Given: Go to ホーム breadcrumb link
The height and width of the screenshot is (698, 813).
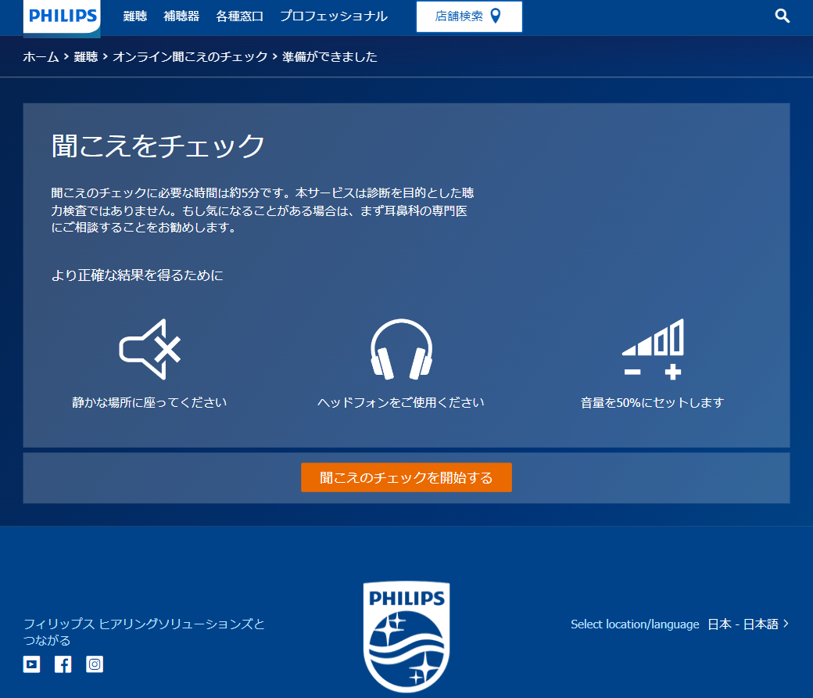Looking at the screenshot, I should [x=41, y=56].
